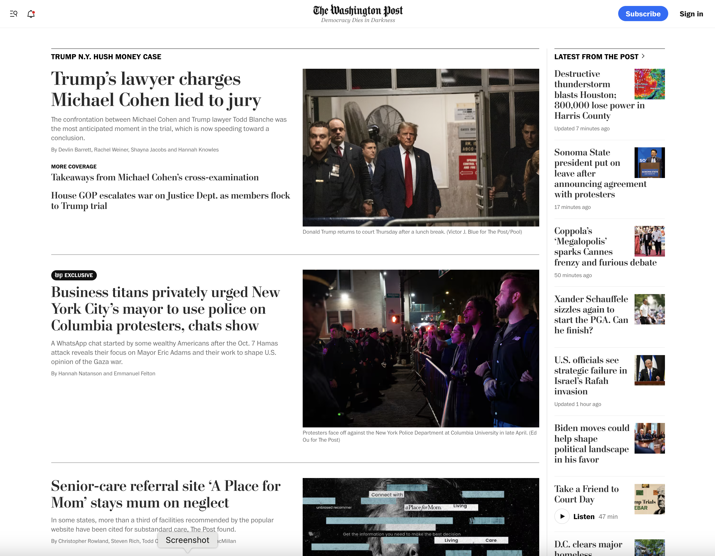Open the notifications bell icon
Image resolution: width=715 pixels, height=556 pixels.
[31, 14]
